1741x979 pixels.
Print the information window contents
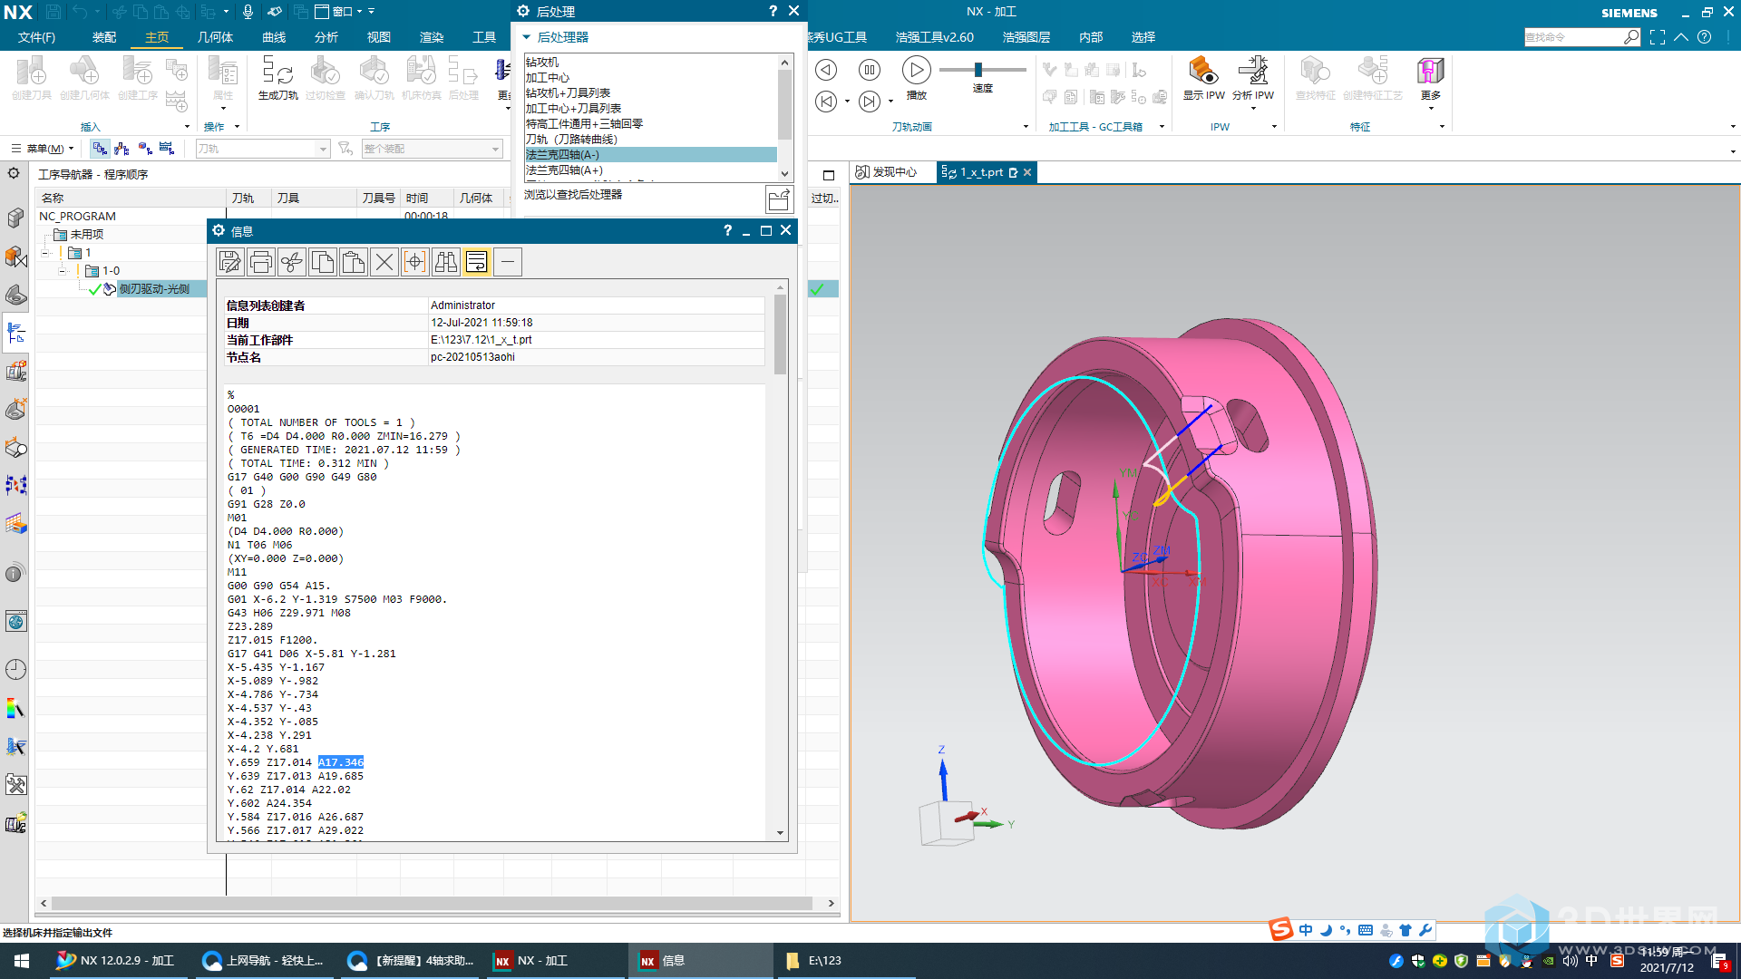(261, 262)
